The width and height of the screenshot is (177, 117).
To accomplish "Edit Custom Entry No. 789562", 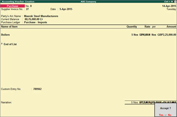I will tap(38, 89).
